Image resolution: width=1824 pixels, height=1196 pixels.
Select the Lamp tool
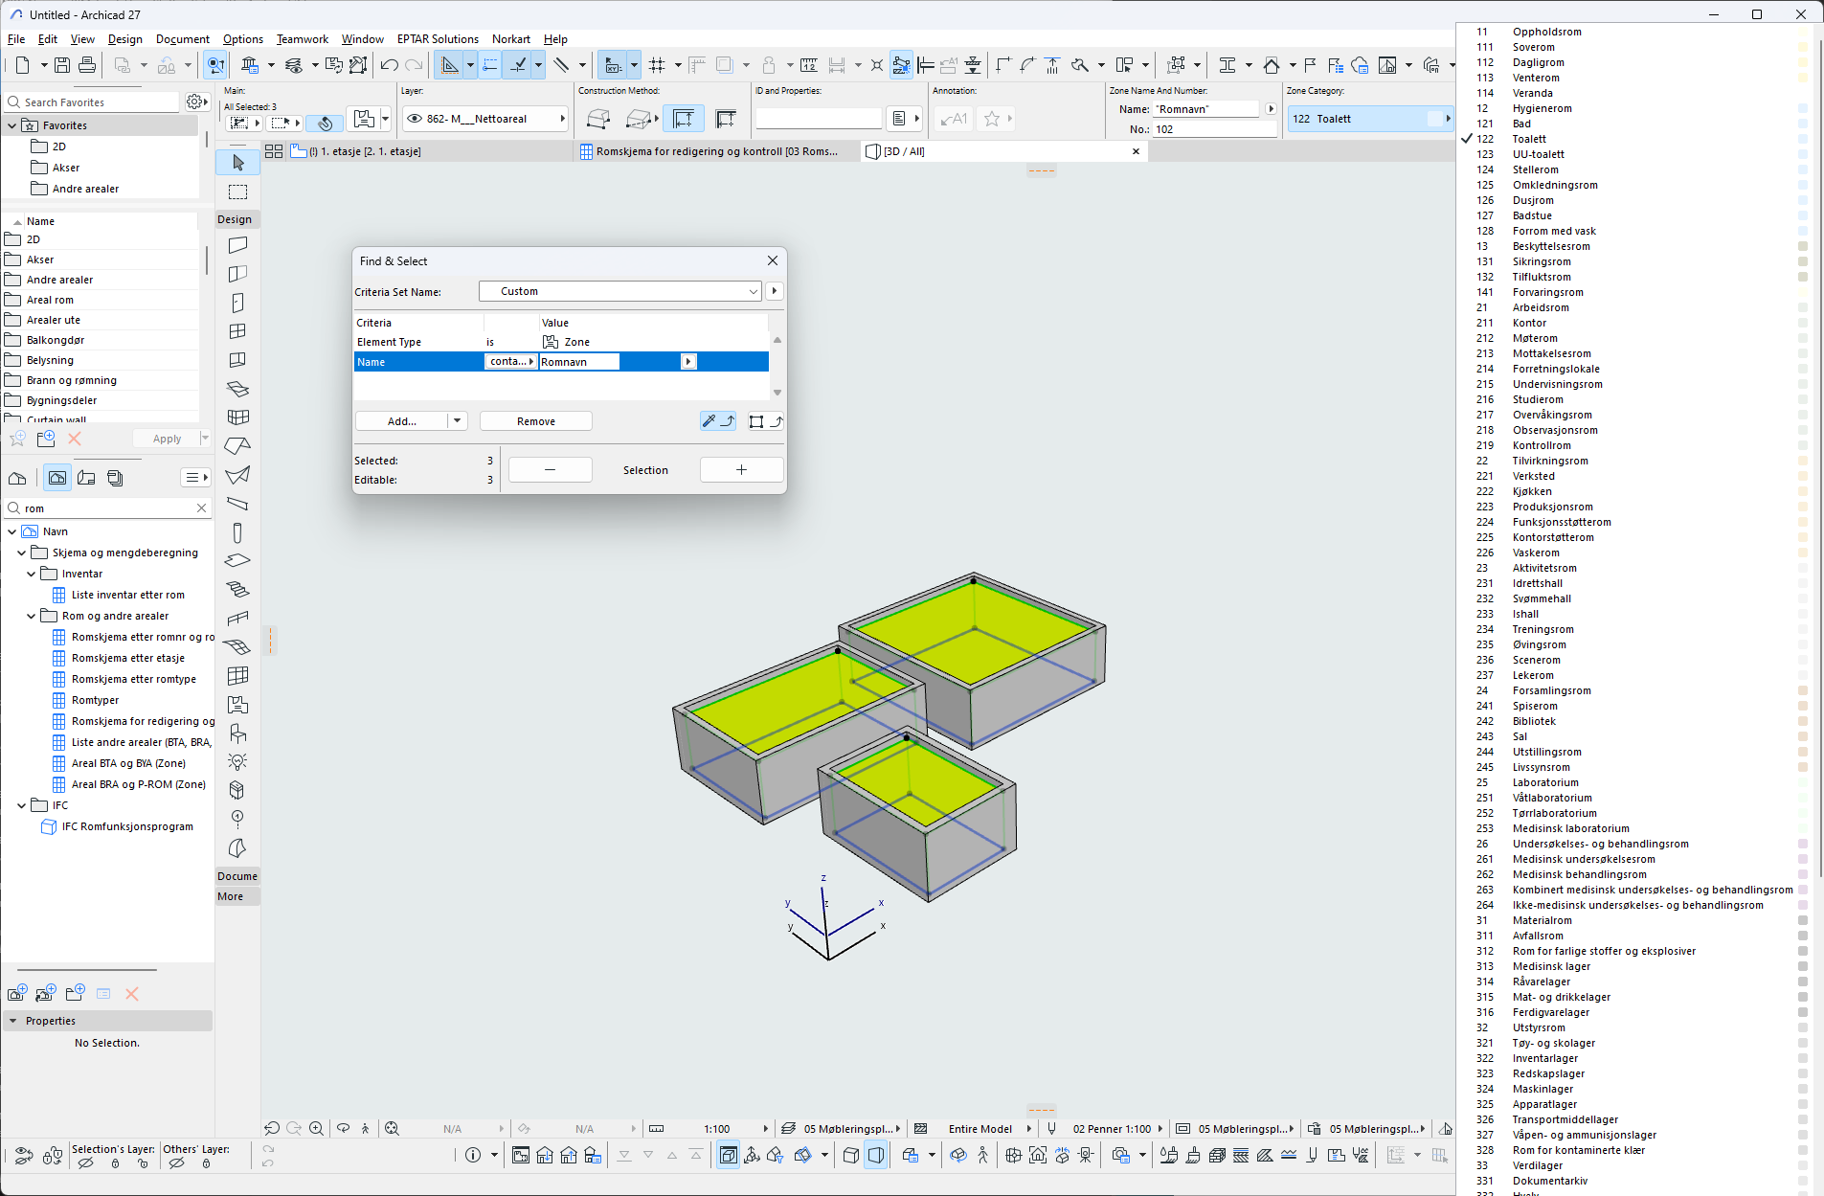[x=237, y=761]
